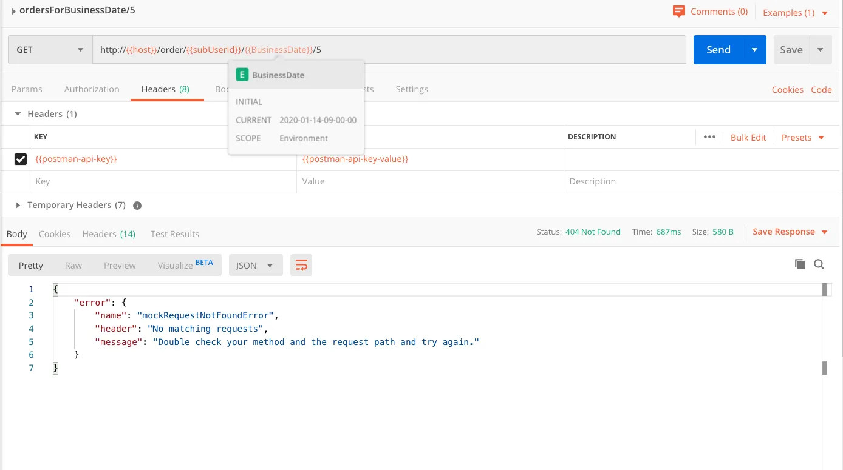Viewport: 843px width, 470px height.
Task: Click the info icon next to Temporary Headers
Action: pyautogui.click(x=137, y=206)
